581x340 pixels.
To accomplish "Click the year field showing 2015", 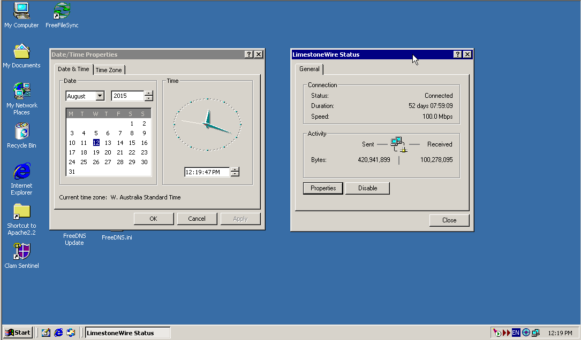I will point(127,96).
